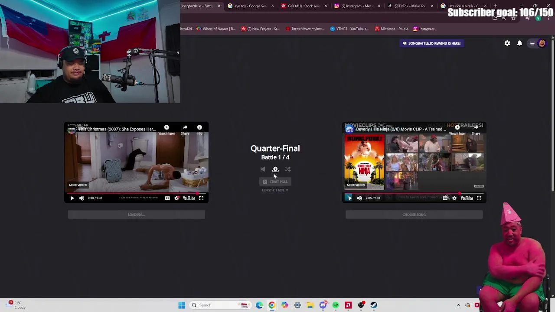The width and height of the screenshot is (555, 312).
Task: Click MORE VIDEOS on the right player
Action: [x=356, y=185]
